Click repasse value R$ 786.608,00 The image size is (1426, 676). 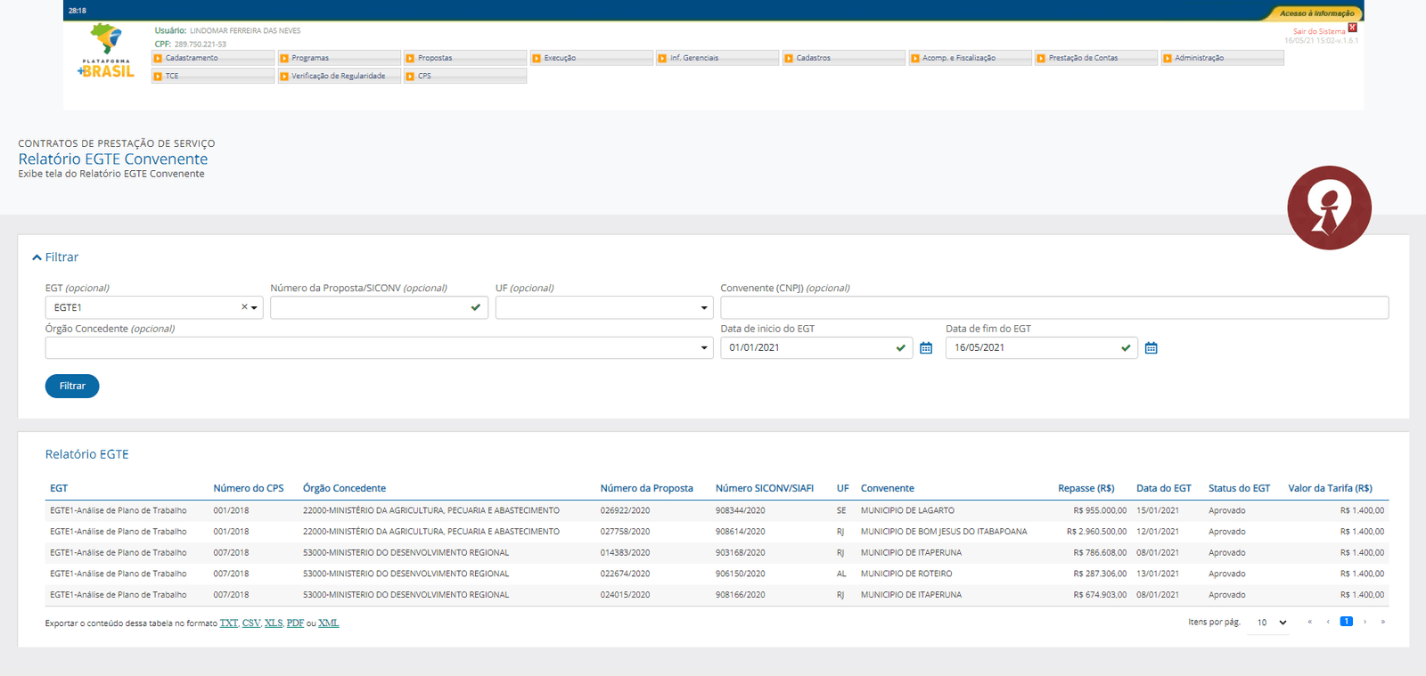pos(1100,553)
